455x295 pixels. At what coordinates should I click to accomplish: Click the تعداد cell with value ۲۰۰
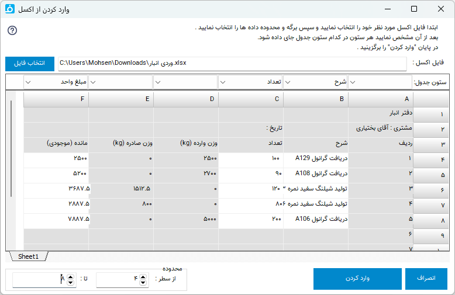tap(251, 221)
